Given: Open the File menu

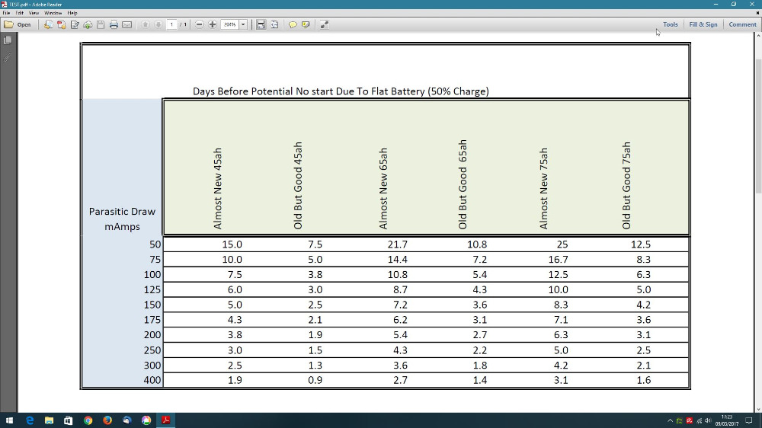Looking at the screenshot, I should pos(7,13).
